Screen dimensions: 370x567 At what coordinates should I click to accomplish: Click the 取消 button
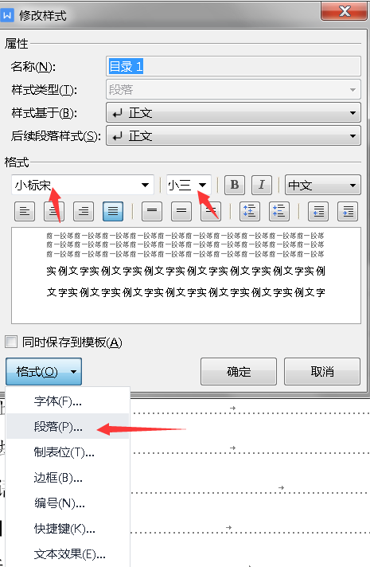pos(322,371)
